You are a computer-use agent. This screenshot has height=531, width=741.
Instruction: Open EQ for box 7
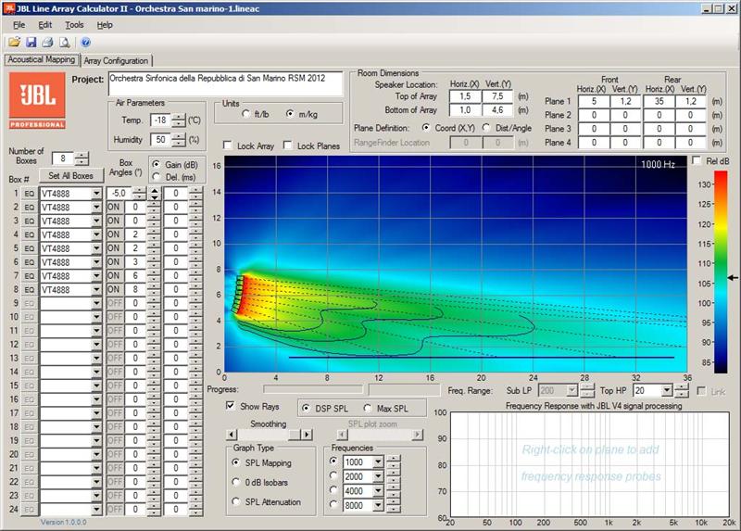(30, 275)
